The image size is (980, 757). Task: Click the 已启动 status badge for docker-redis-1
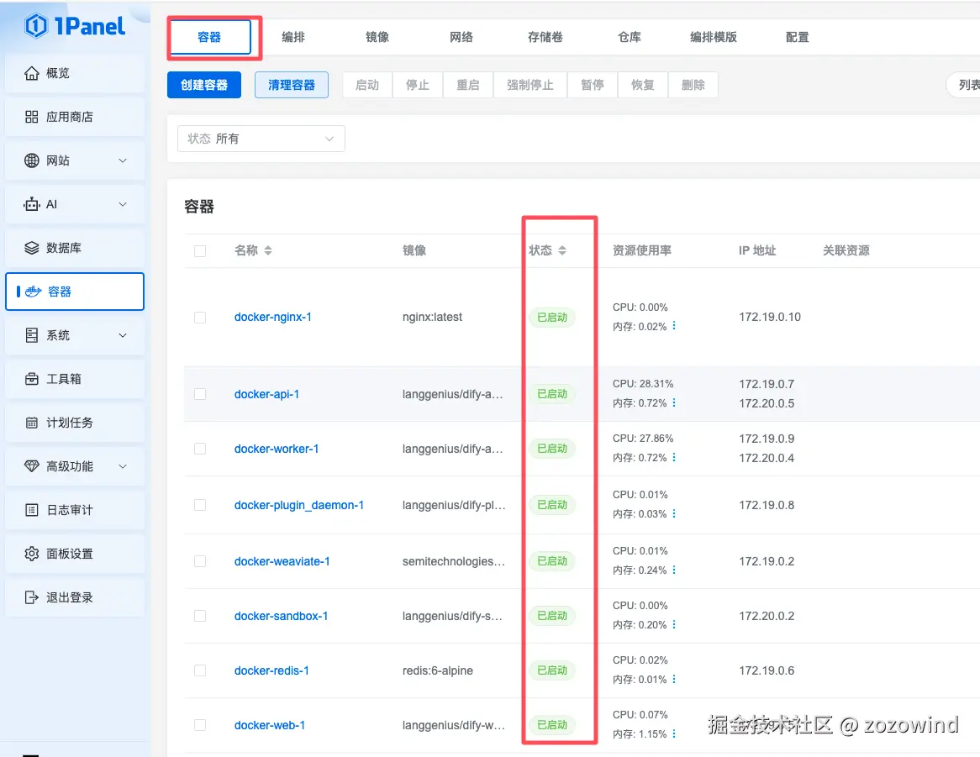552,670
